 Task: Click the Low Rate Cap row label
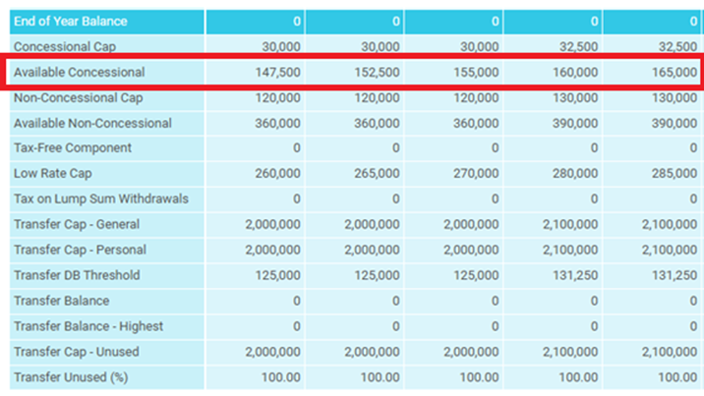(52, 173)
